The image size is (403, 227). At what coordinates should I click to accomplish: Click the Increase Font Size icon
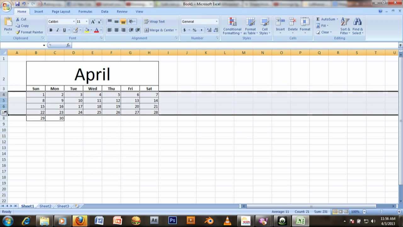pyautogui.click(x=93, y=21)
